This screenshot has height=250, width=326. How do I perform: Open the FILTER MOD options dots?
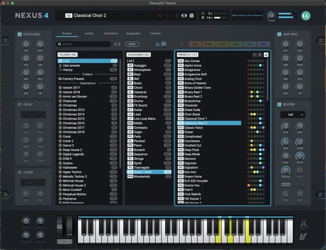pyautogui.click(x=47, y=34)
